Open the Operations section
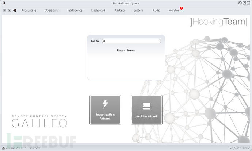Viewport: 252px width, 151px height. point(51,11)
